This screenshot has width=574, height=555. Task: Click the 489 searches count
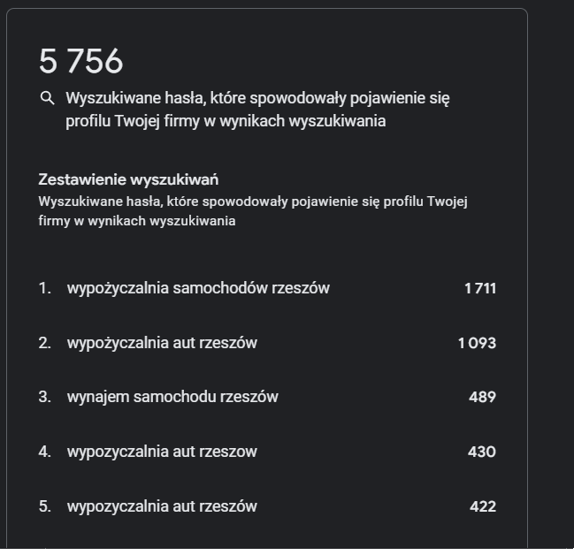482,397
